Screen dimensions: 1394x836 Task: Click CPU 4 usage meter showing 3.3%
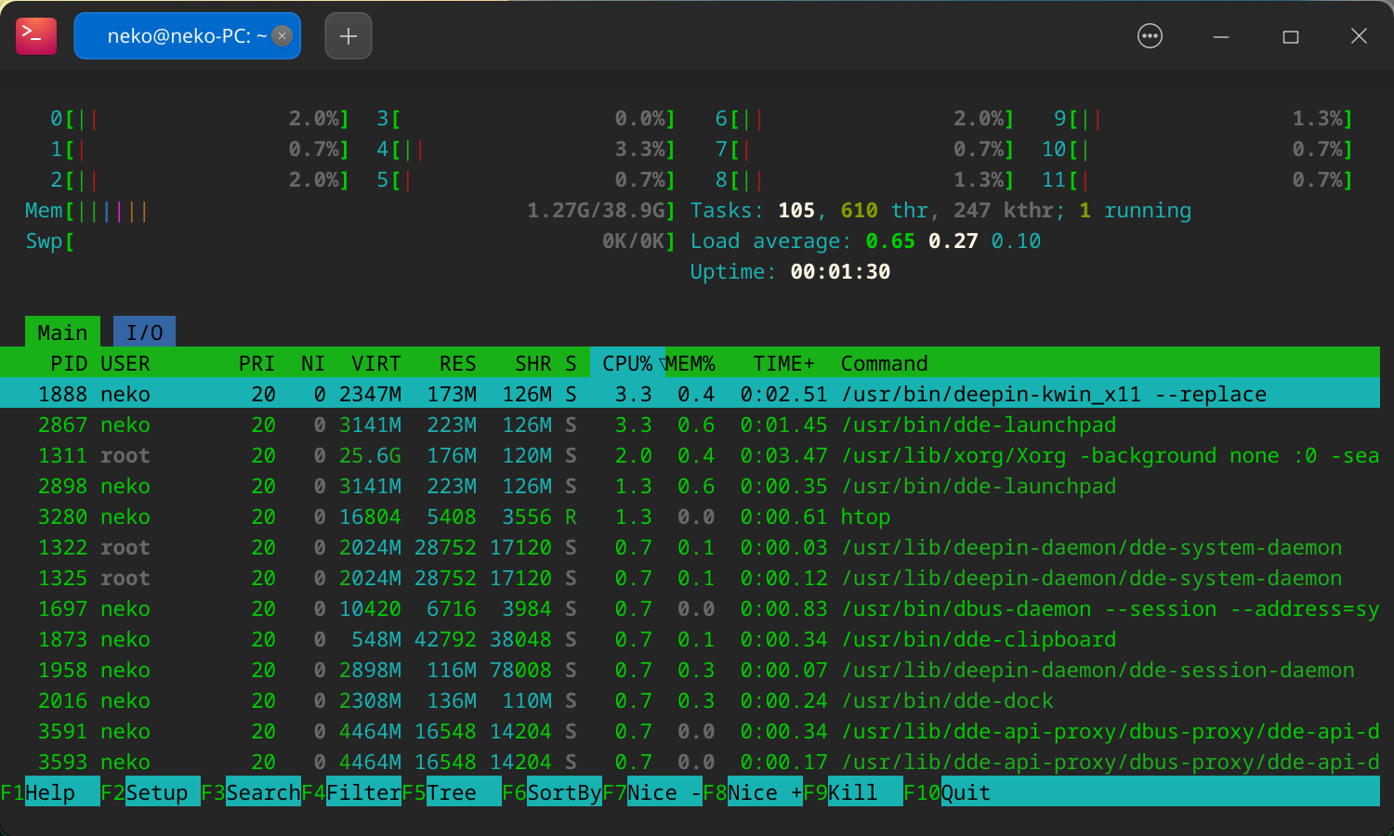pos(526,149)
